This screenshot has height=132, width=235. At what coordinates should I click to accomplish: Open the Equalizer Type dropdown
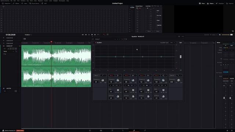[173, 43]
